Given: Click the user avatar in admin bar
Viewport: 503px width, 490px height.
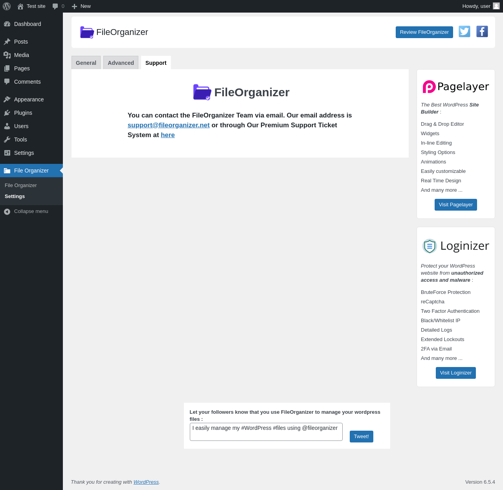Looking at the screenshot, I should 496,6.
